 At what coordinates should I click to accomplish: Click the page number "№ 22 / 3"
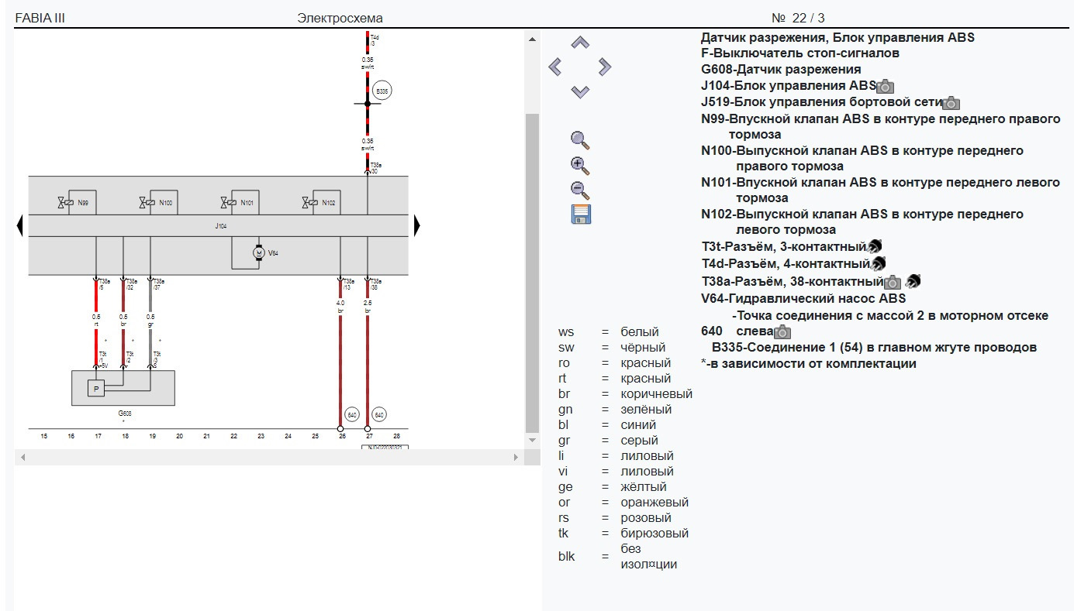(x=798, y=18)
